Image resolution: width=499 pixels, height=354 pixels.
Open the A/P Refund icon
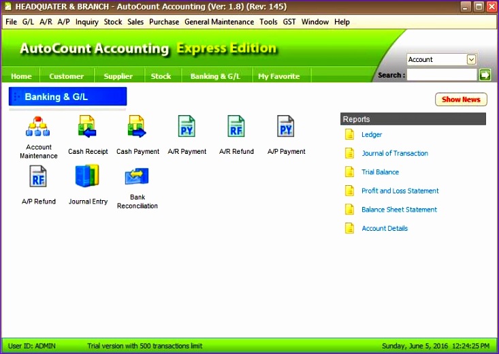[38, 176]
